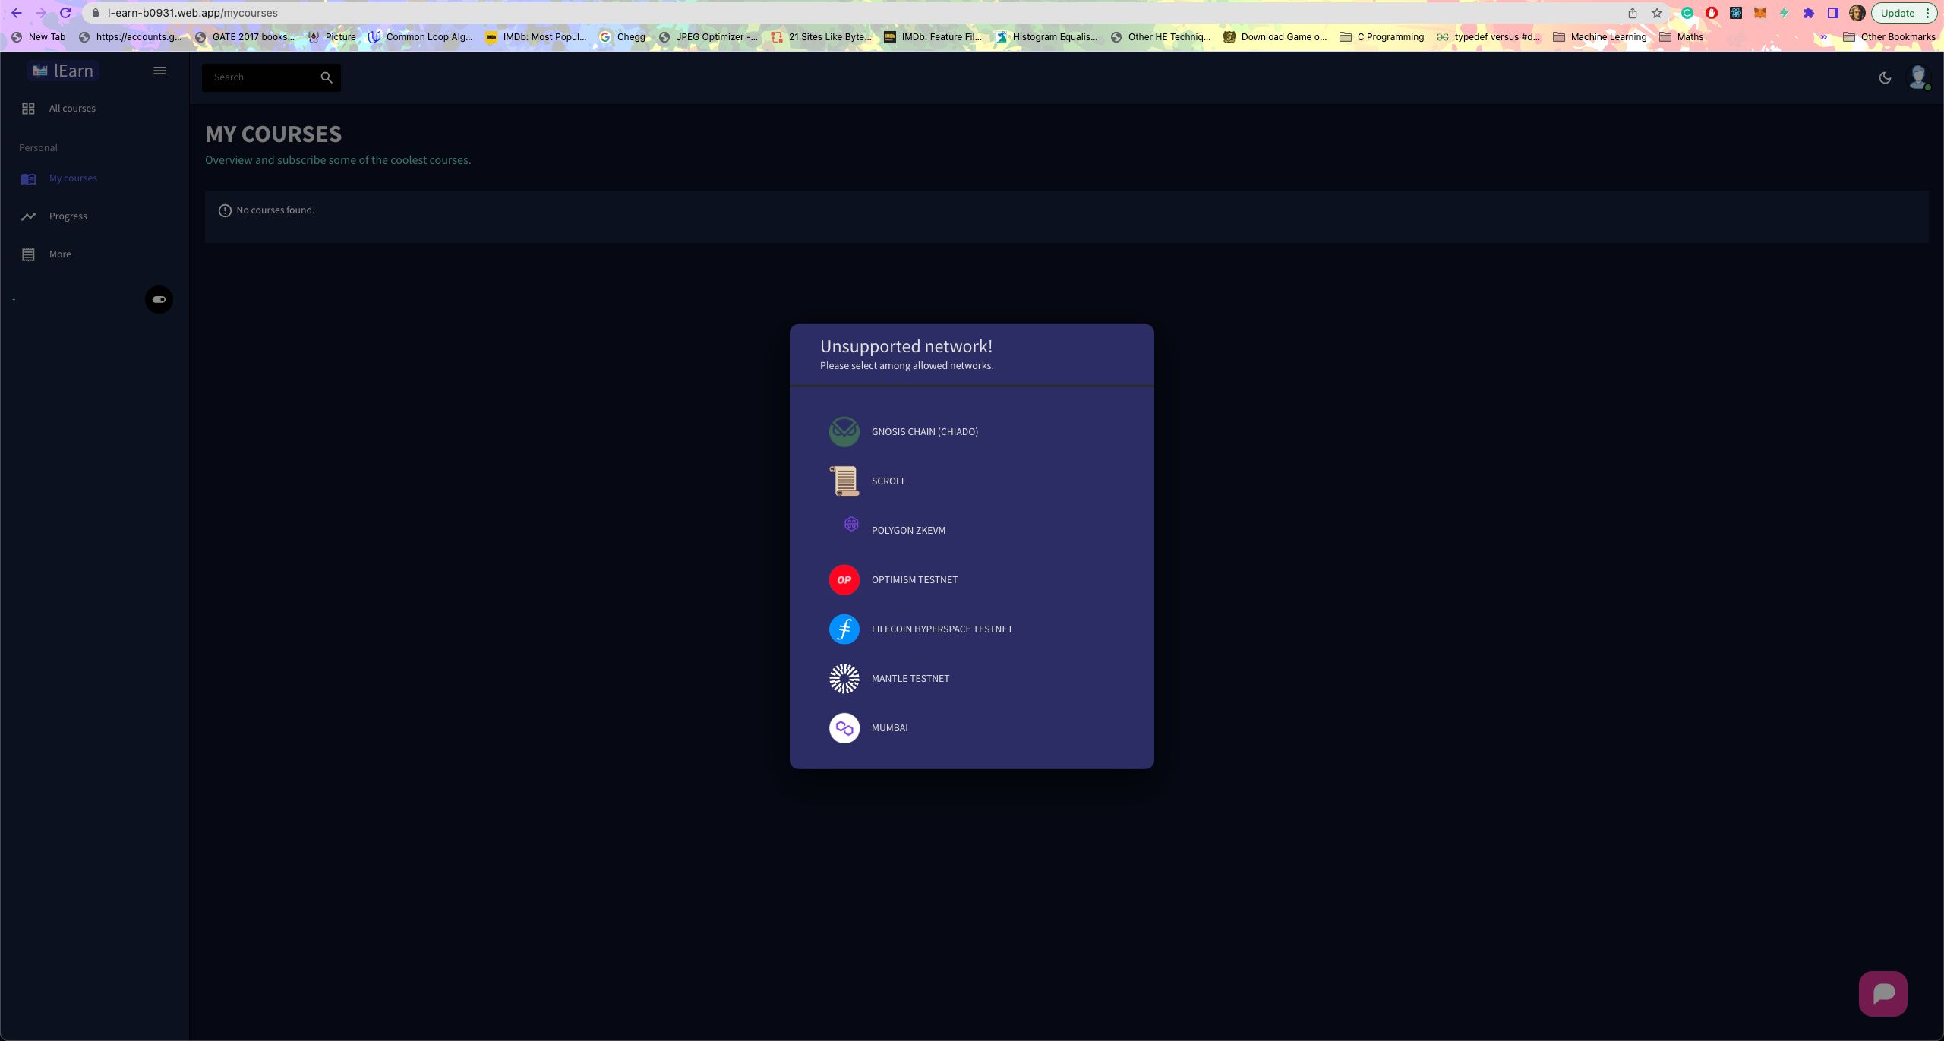The image size is (1944, 1041).
Task: Click browser forward arrow
Action: tap(40, 13)
